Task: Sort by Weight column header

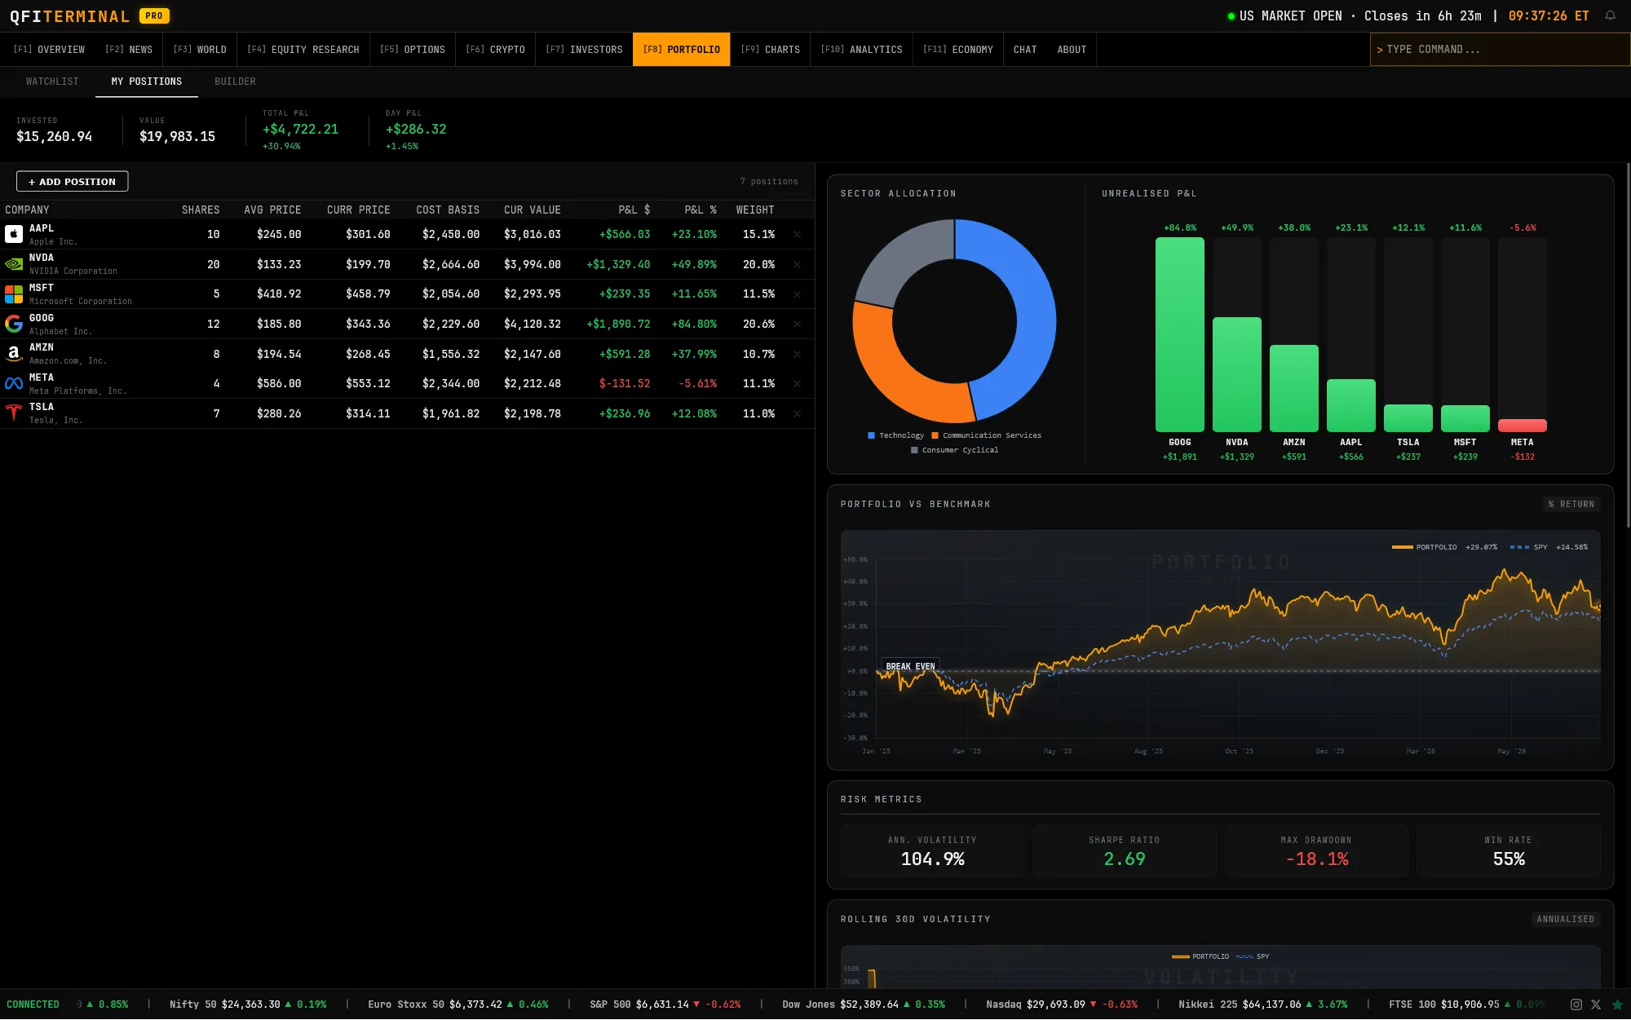Action: [755, 210]
